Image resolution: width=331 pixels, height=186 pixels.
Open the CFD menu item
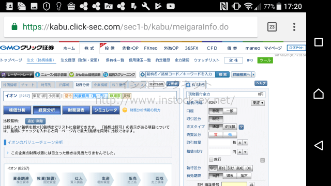click(212, 48)
